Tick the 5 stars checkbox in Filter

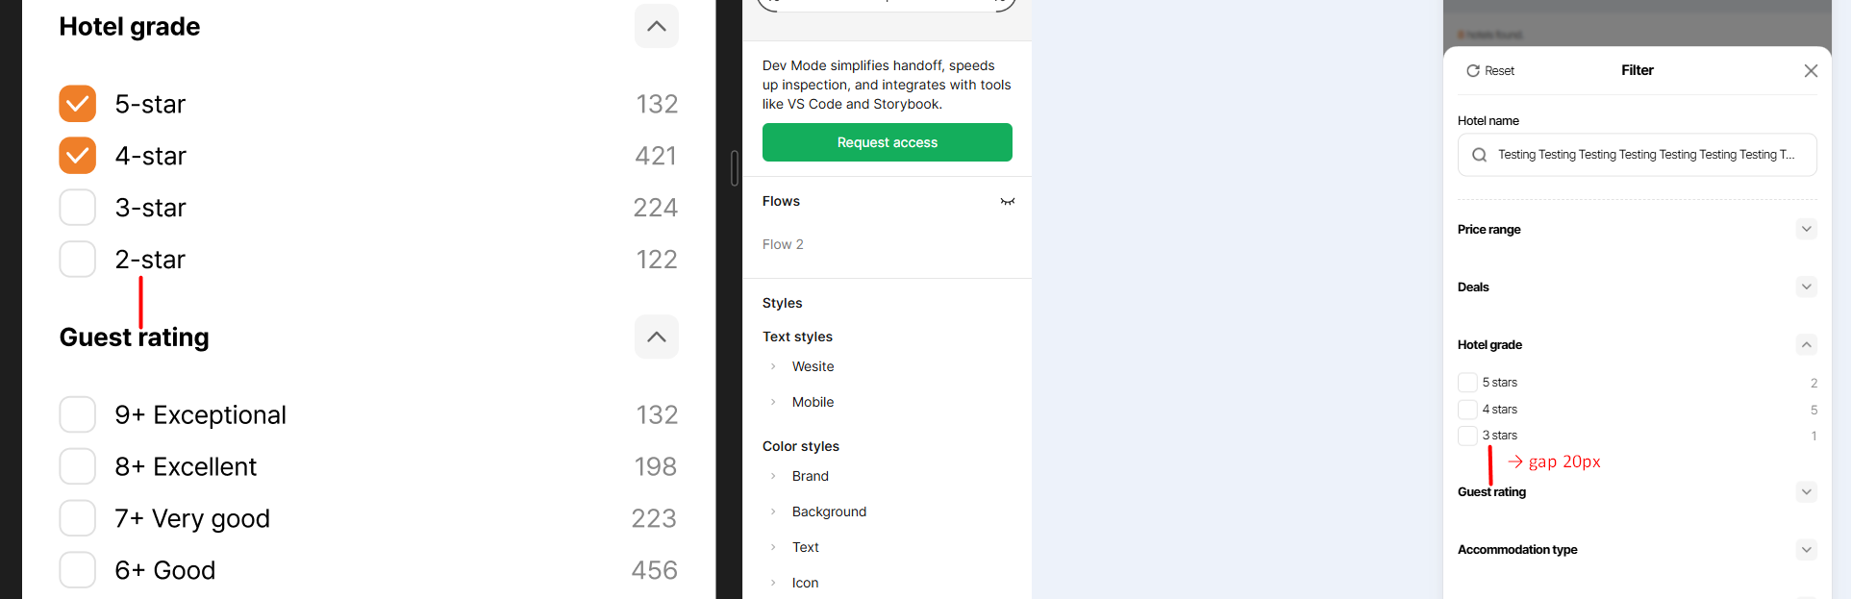click(x=1467, y=383)
